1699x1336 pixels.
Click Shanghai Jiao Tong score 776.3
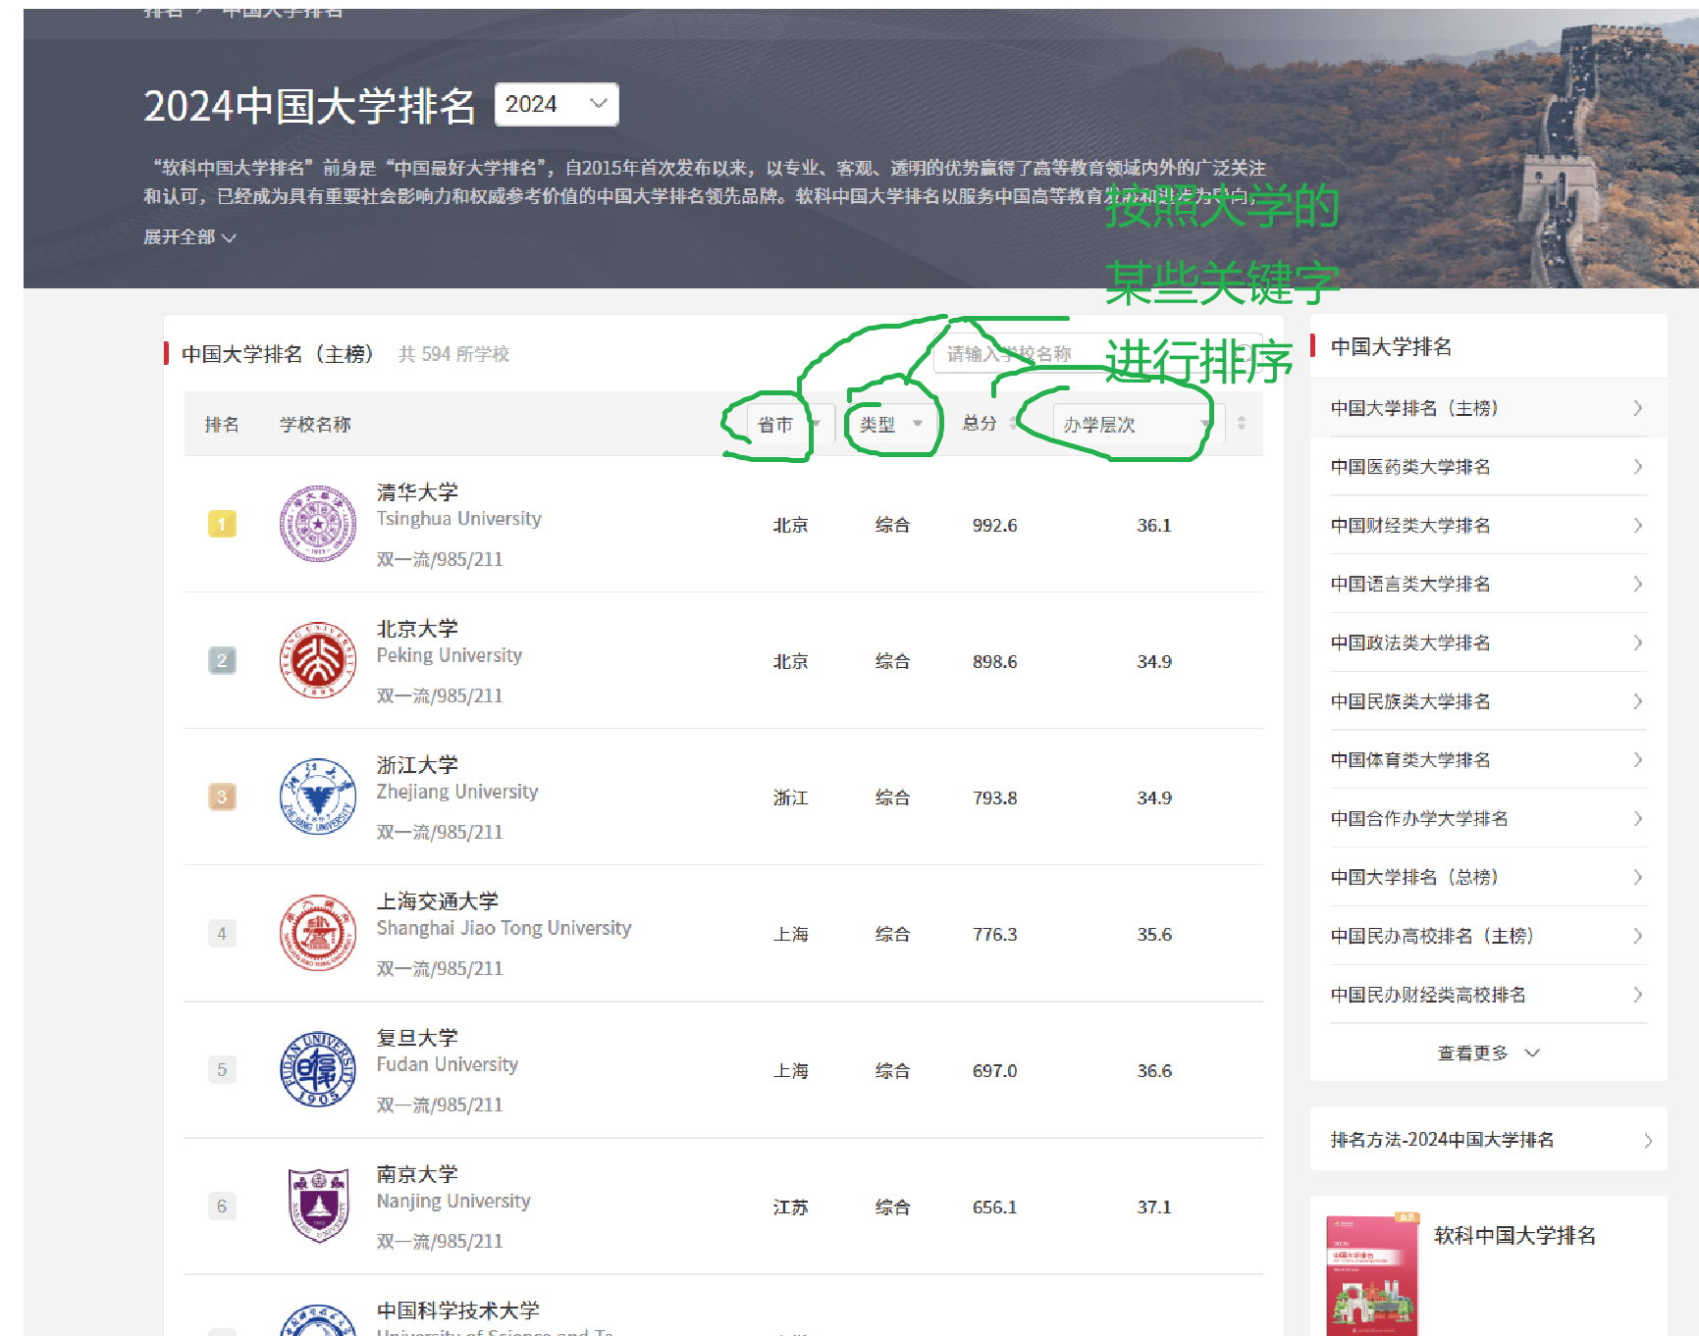[x=994, y=934]
